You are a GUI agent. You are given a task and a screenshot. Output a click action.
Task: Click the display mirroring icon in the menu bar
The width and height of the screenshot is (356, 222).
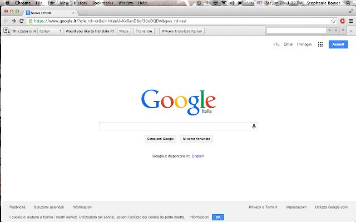coord(215,3)
